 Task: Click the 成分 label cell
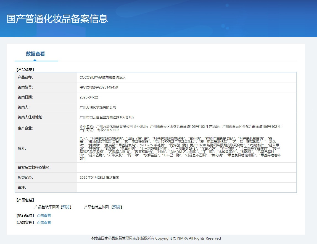coord(46,148)
